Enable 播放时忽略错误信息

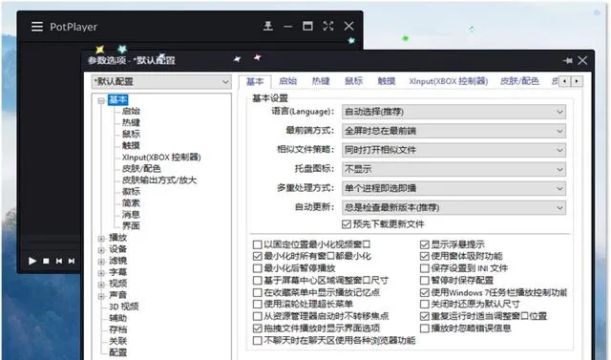click(424, 328)
